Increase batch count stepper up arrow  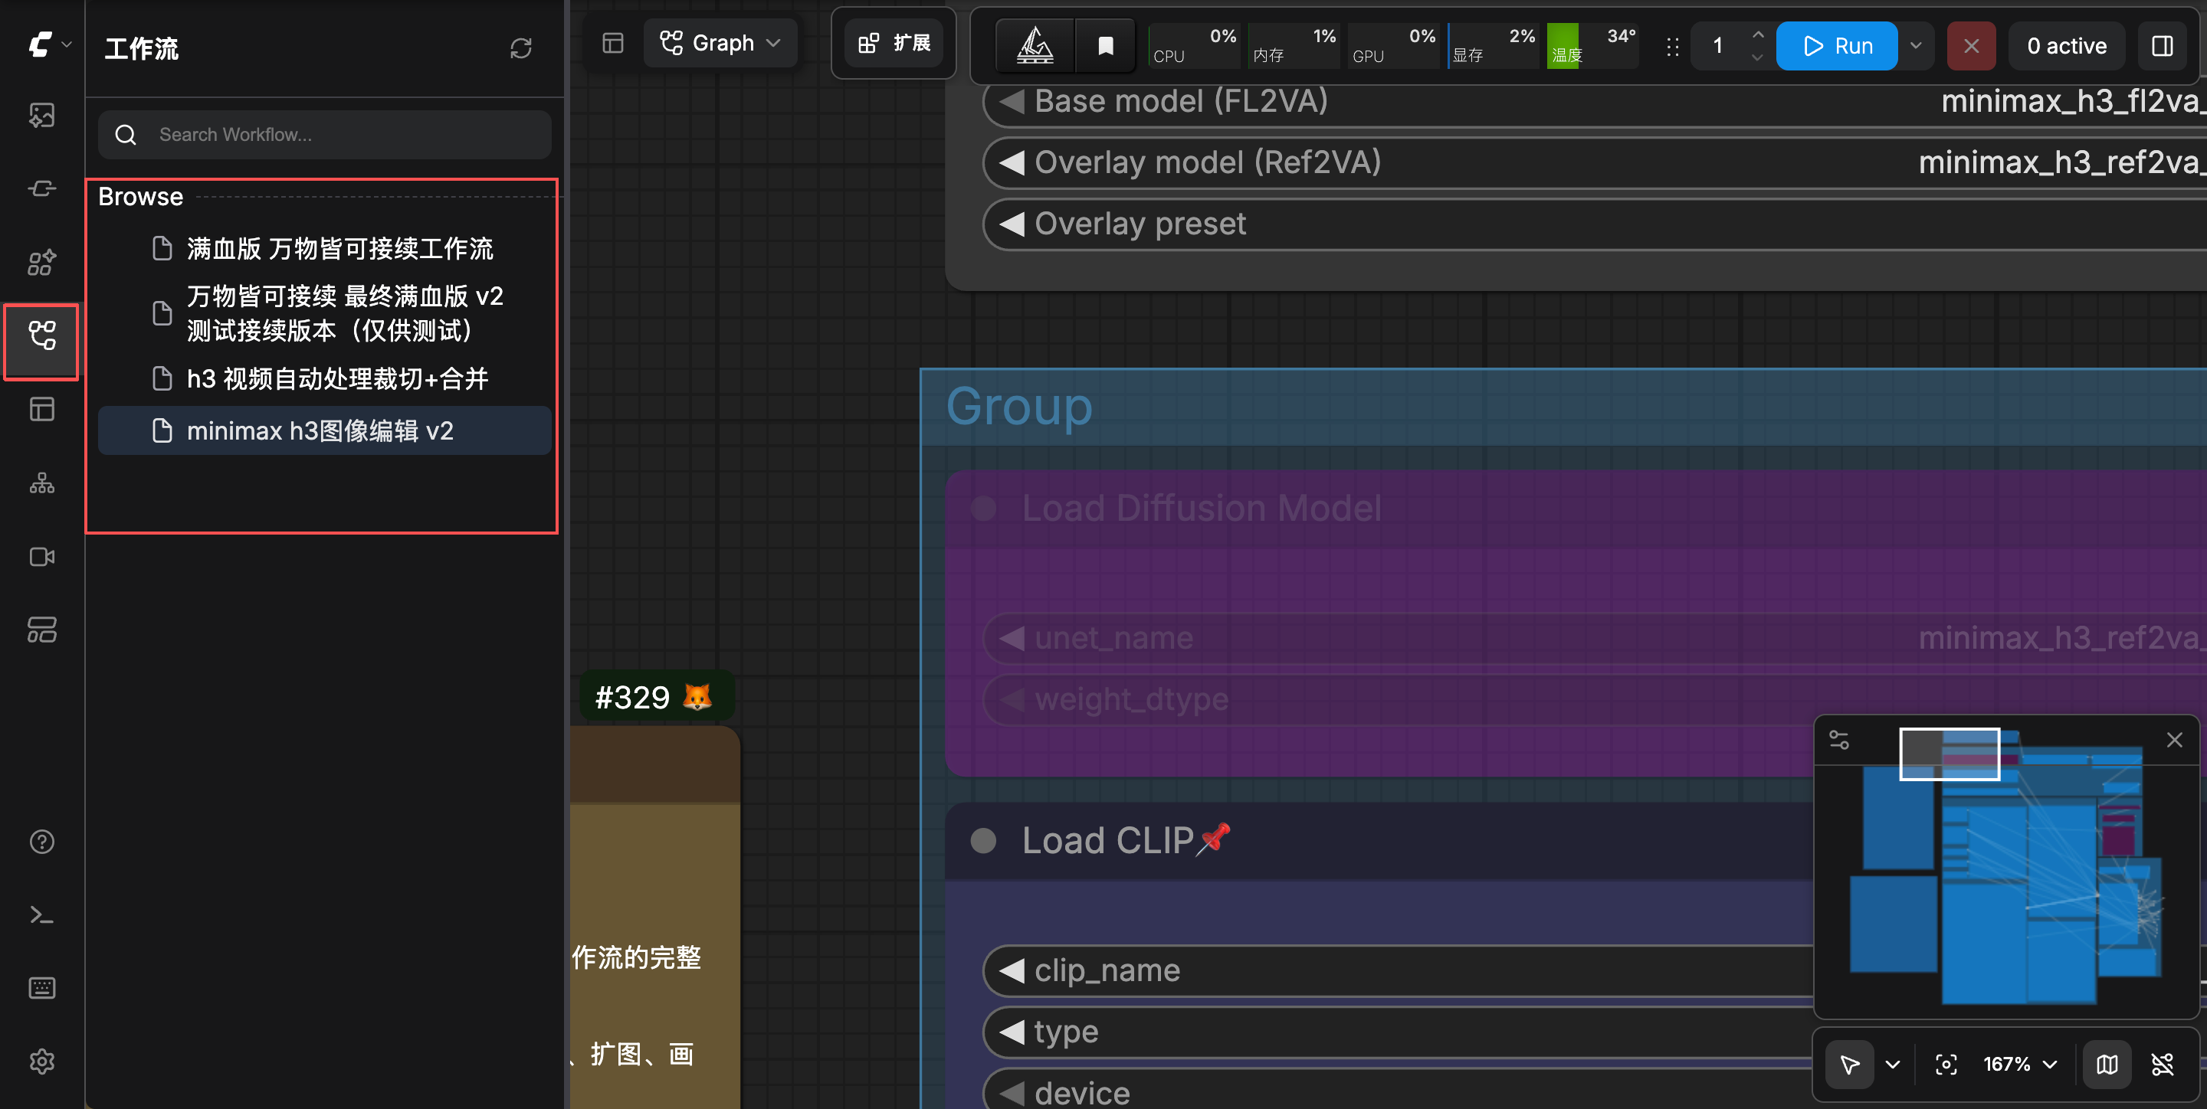[1757, 34]
